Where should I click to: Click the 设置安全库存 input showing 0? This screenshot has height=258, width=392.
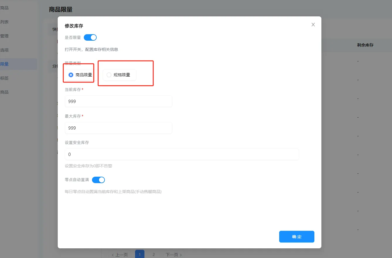coord(182,154)
